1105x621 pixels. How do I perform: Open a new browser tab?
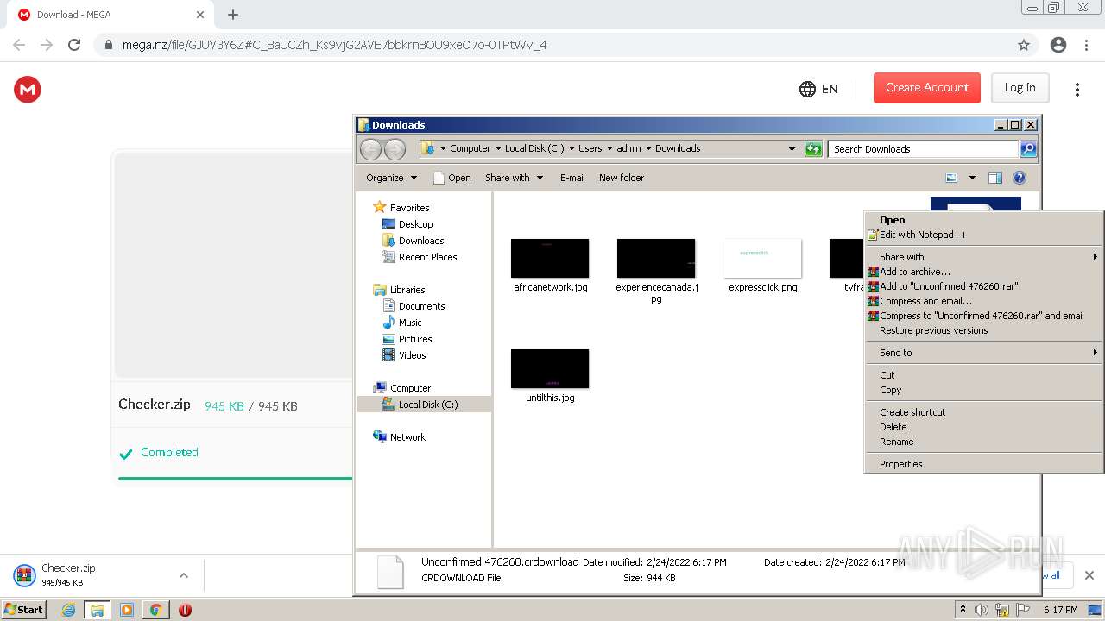(233, 15)
